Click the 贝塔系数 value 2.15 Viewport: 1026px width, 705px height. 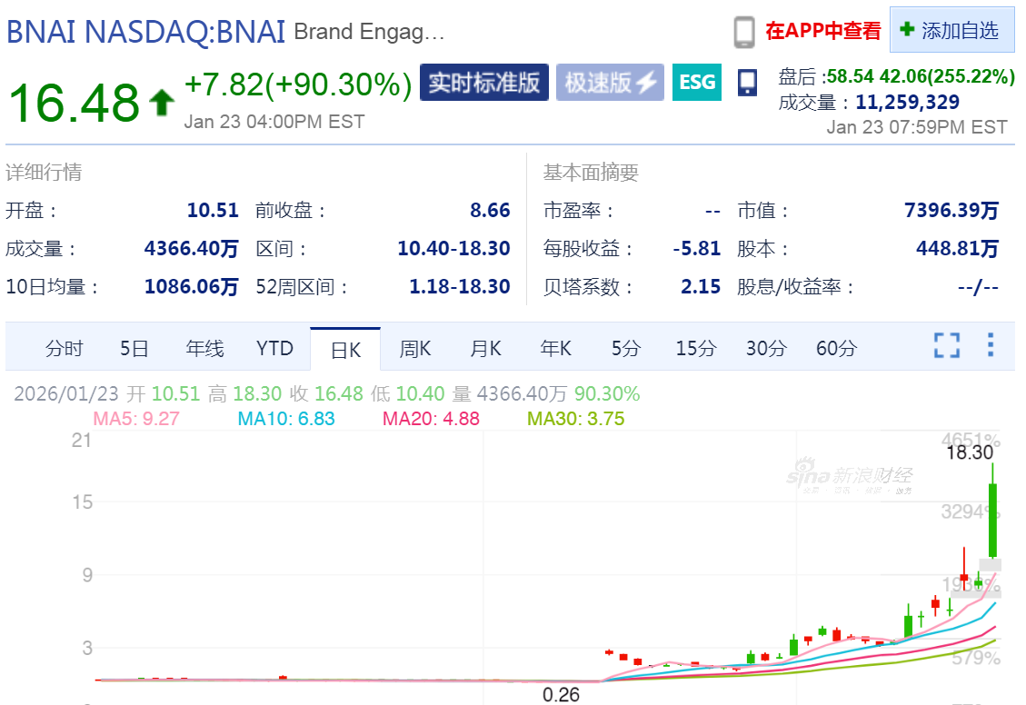(x=700, y=286)
